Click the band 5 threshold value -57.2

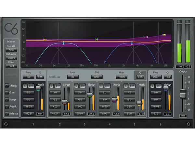click(141, 114)
